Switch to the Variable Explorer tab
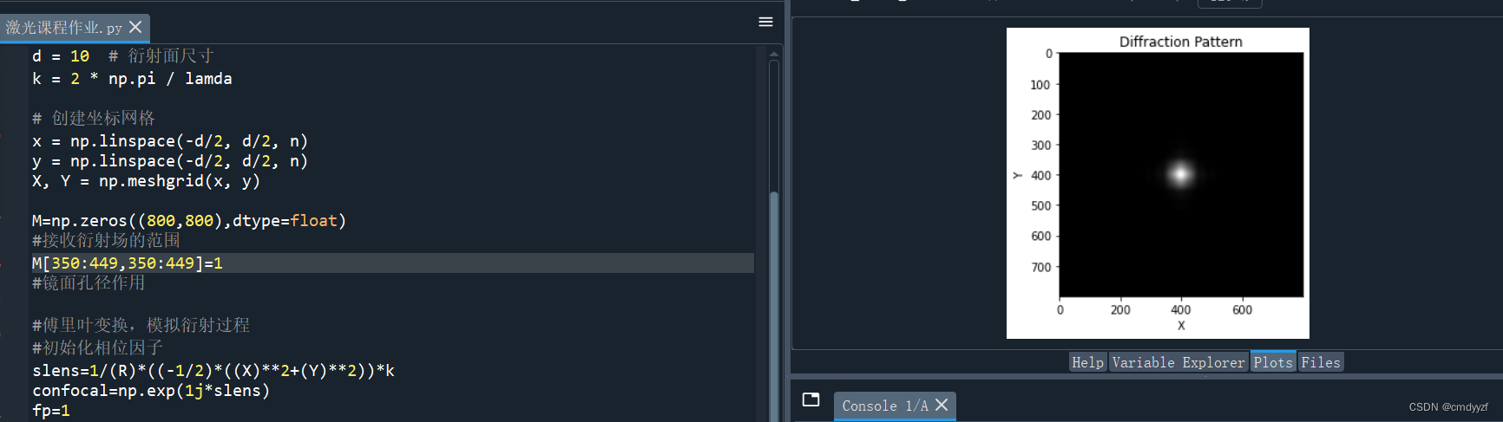This screenshot has height=422, width=1503. coord(1178,362)
